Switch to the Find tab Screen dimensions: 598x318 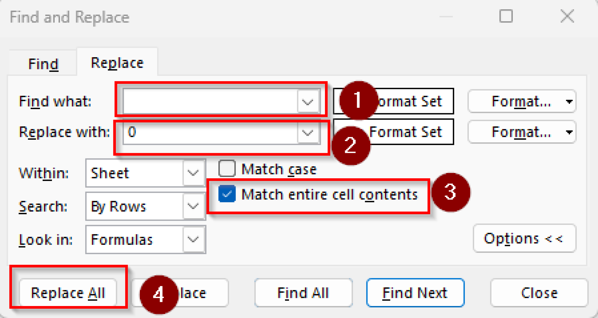coord(43,63)
